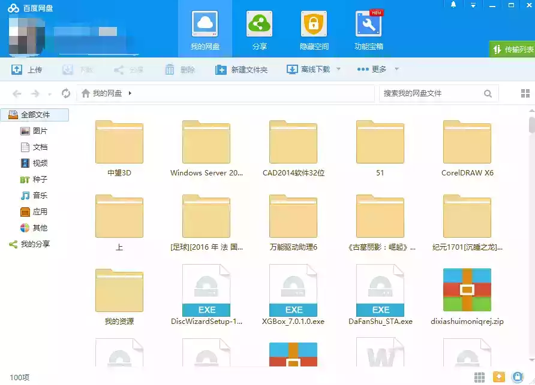Image resolution: width=535 pixels, height=385 pixels.
Task: Open the 中望3D folder
Action: coord(119,144)
